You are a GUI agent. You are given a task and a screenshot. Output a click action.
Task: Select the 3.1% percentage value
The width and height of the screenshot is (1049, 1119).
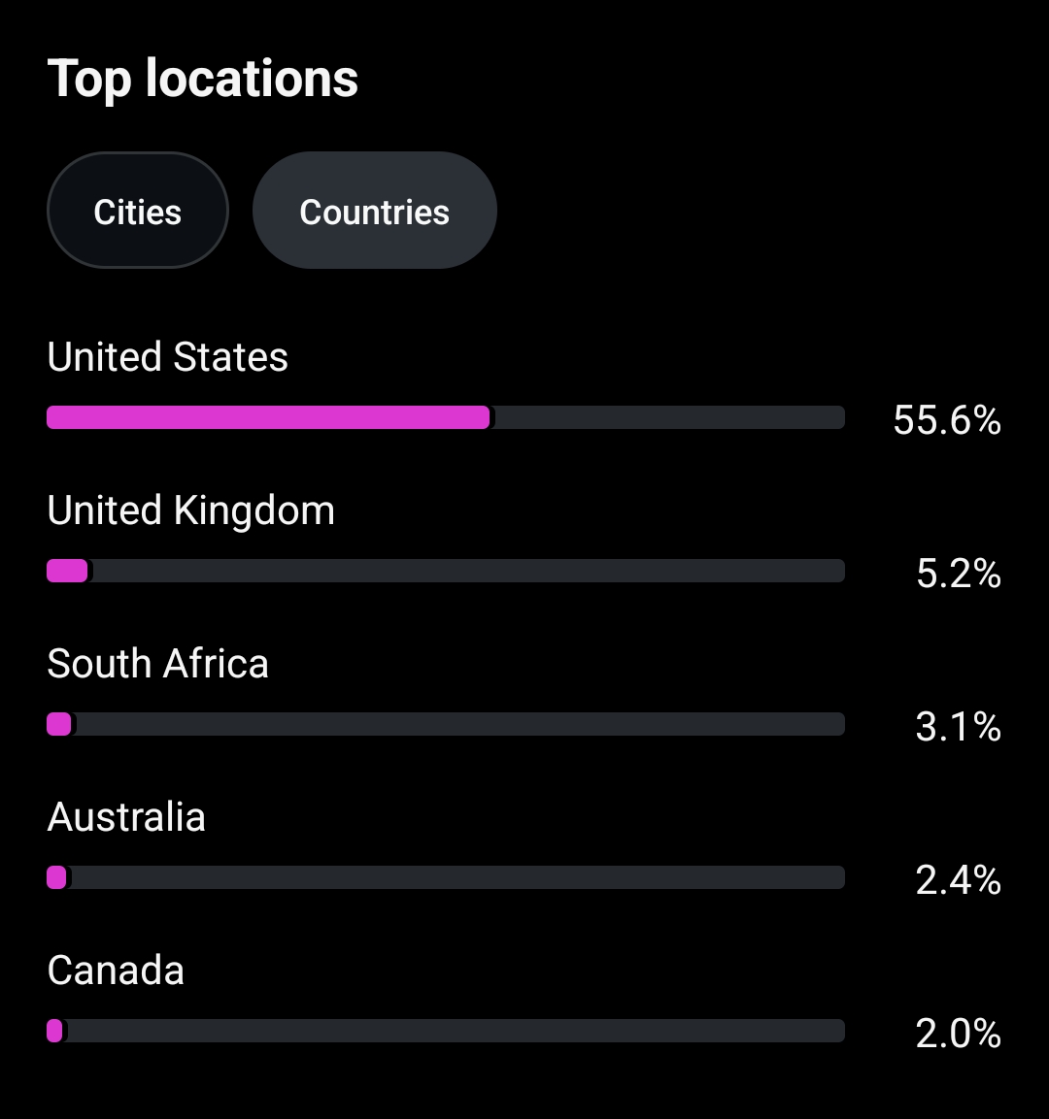958,727
